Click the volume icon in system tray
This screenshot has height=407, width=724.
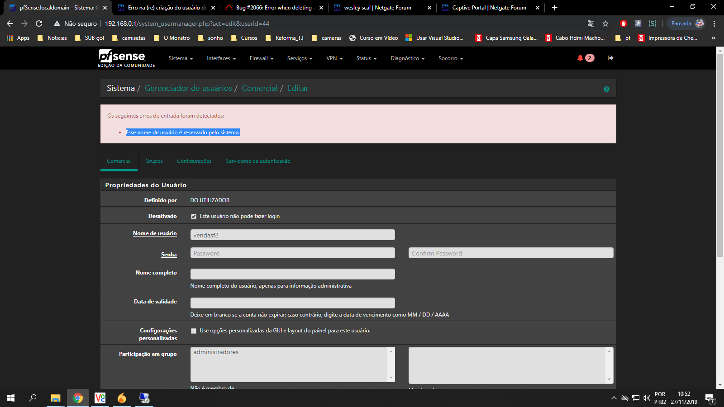[x=646, y=398]
